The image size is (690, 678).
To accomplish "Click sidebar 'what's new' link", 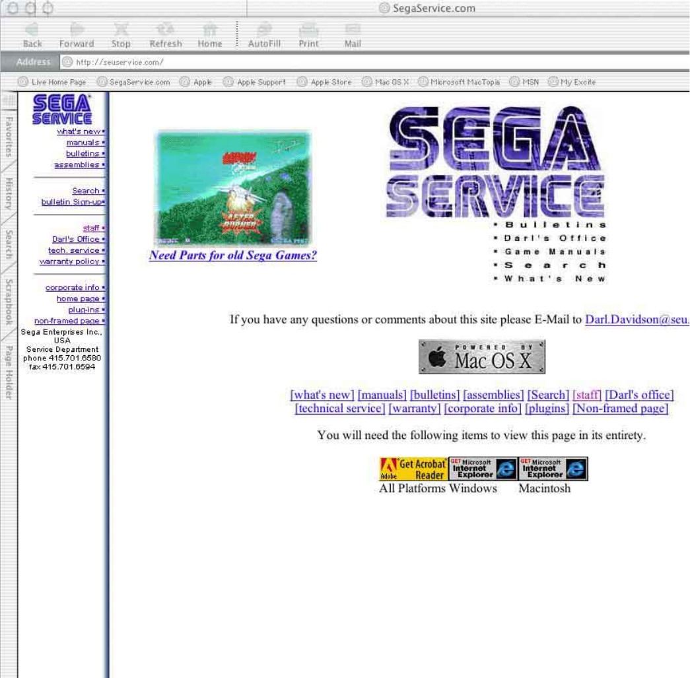I will [81, 131].
